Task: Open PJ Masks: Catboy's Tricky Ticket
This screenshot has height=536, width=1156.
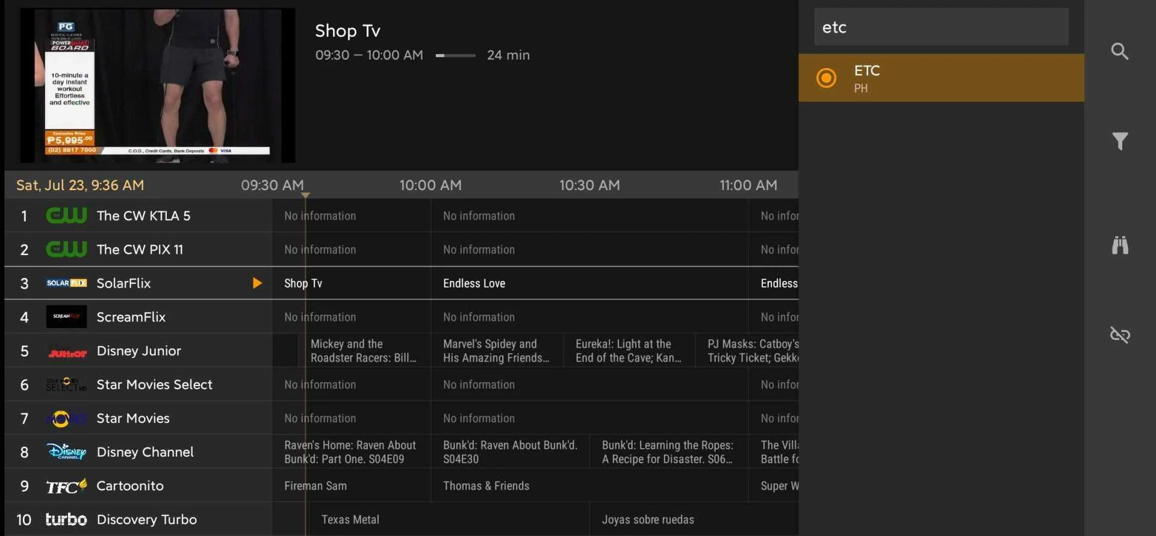Action: 747,351
